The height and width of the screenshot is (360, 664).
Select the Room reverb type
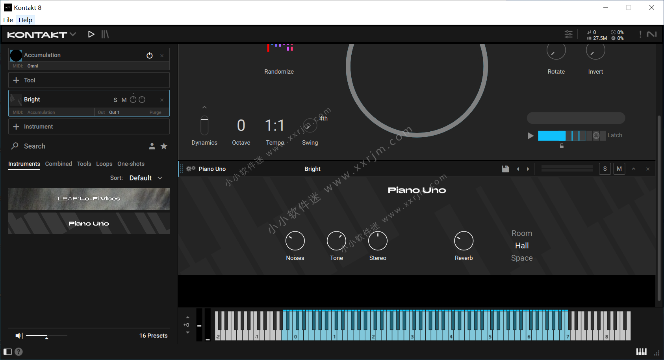click(x=522, y=233)
